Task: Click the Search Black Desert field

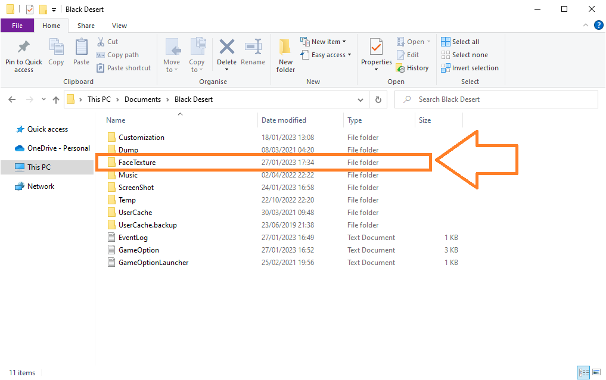Action: (496, 99)
